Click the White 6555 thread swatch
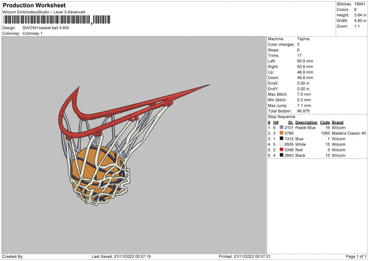This screenshot has width=369, height=261. [282, 144]
